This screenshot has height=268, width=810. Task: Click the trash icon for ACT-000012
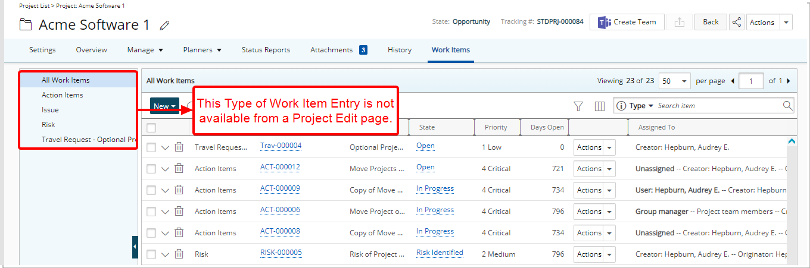pos(179,169)
